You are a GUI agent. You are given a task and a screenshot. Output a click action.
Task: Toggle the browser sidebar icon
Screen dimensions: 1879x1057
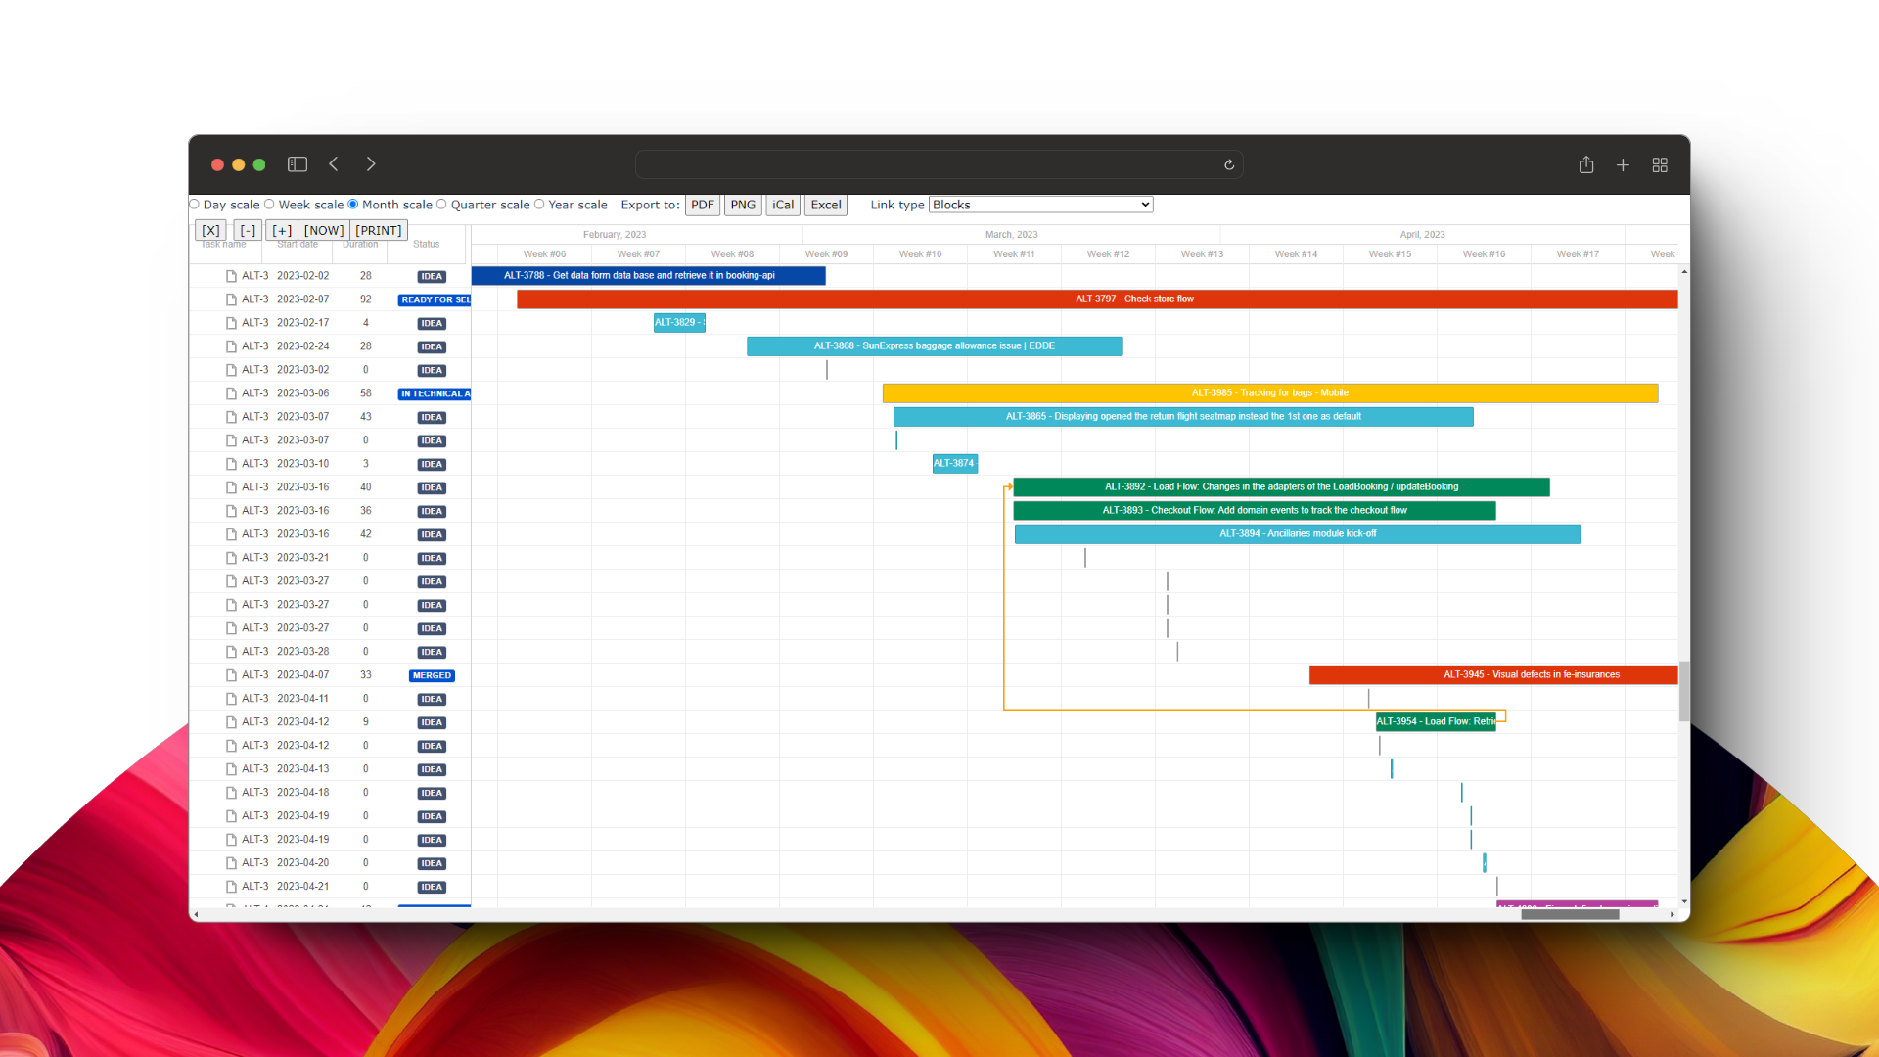(x=298, y=164)
